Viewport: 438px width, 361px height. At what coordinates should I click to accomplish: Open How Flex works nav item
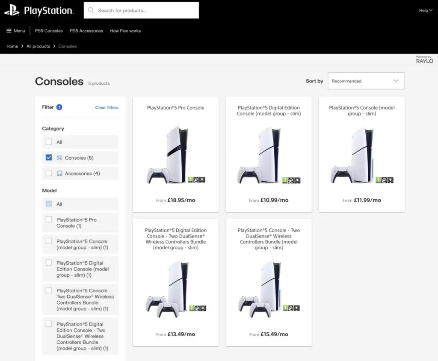pyautogui.click(x=125, y=31)
